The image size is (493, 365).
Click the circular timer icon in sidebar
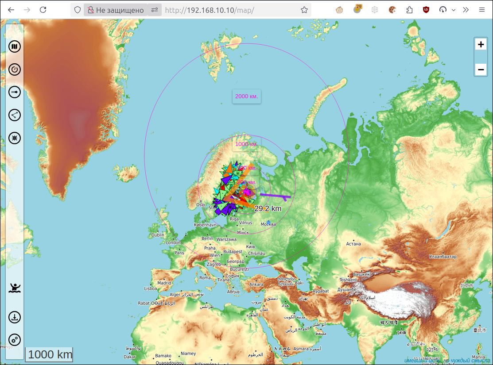pos(15,69)
